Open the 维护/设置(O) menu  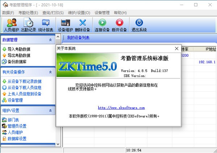(79, 13)
